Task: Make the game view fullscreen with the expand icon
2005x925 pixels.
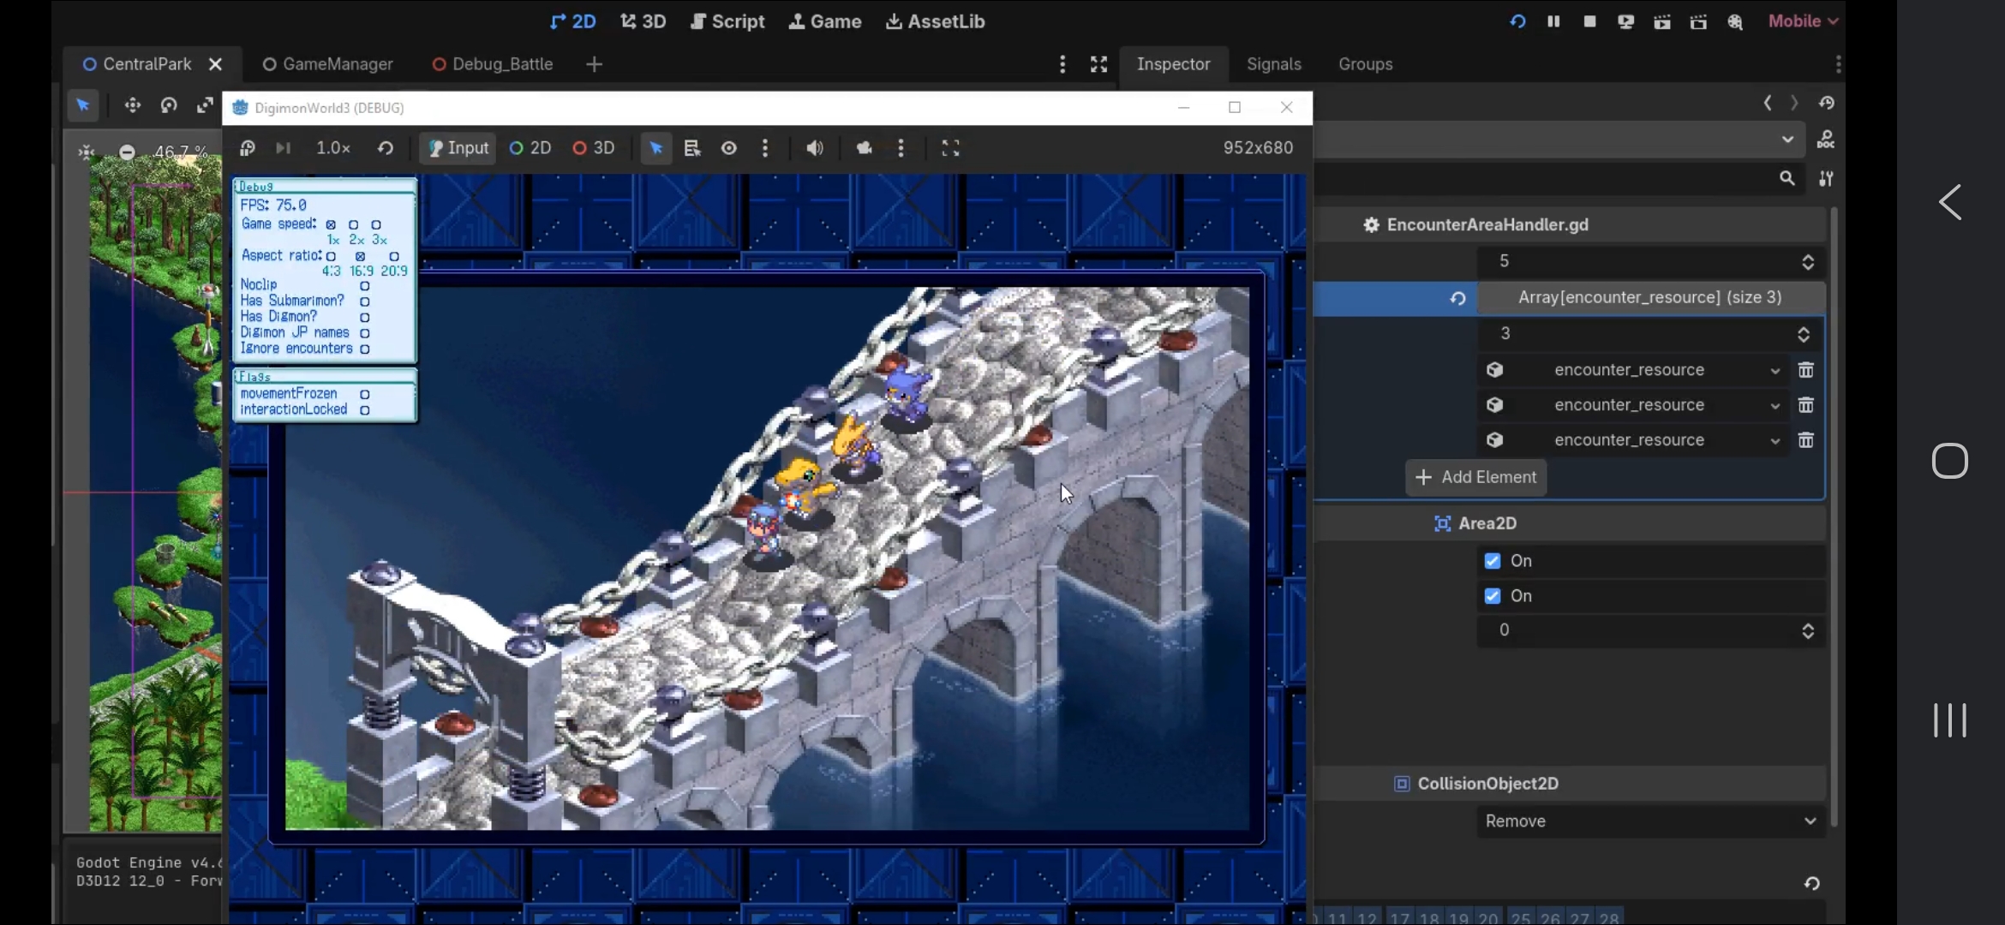Action: (x=951, y=148)
